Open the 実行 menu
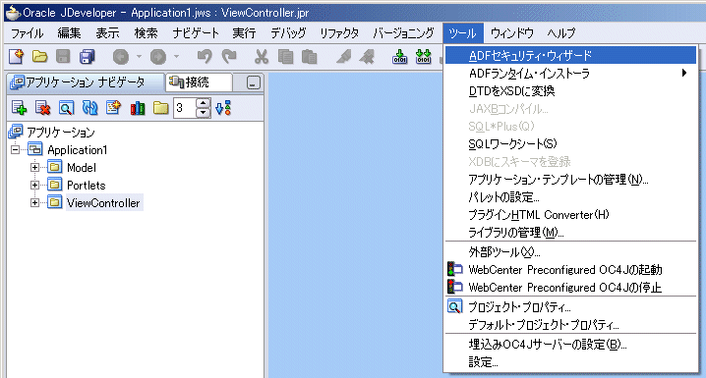Screen dimensions: 706x378 point(244,33)
